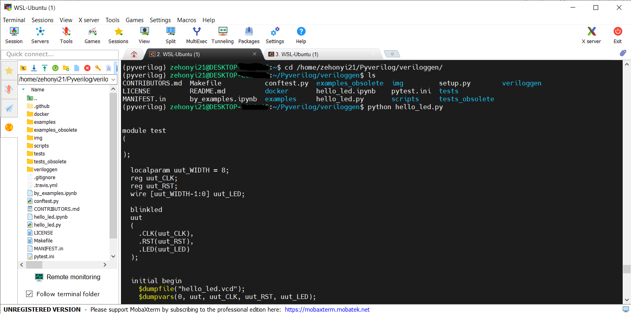This screenshot has height=314, width=631.
Task: Refresh the current folder listing
Action: 55,68
